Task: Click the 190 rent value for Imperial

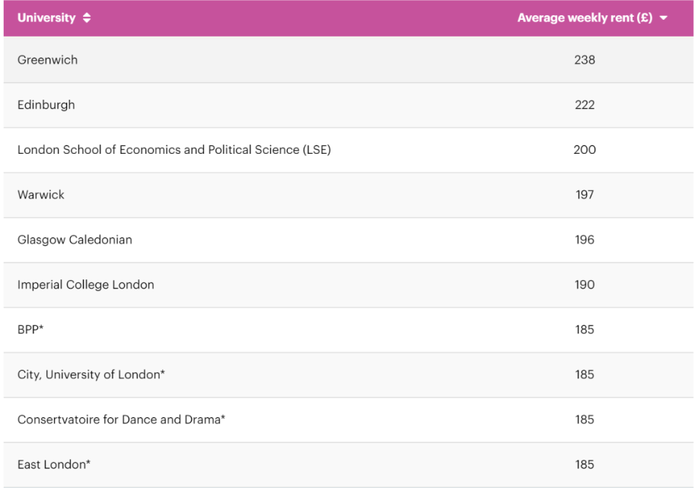Action: tap(585, 285)
